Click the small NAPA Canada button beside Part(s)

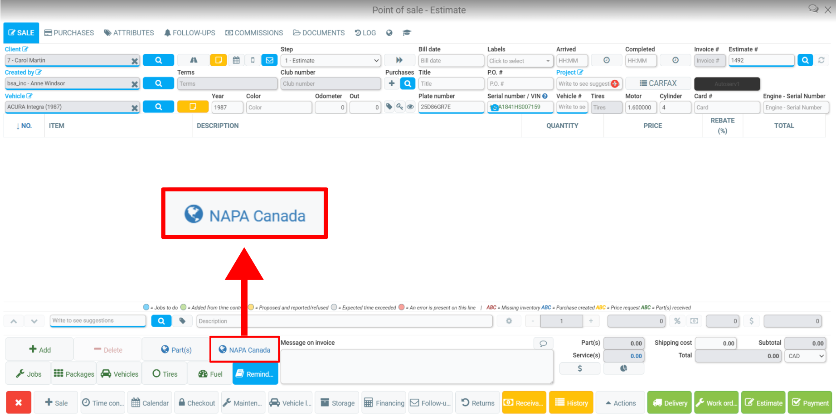click(244, 349)
